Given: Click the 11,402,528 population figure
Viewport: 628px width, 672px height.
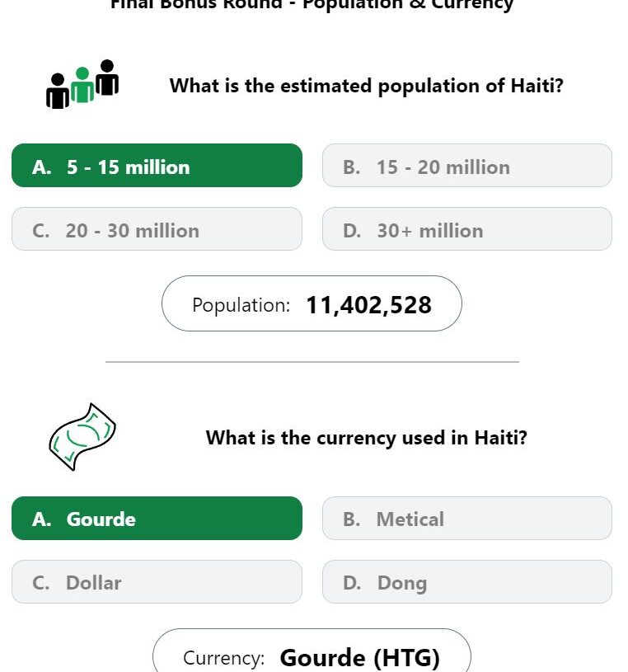Looking at the screenshot, I should [368, 305].
